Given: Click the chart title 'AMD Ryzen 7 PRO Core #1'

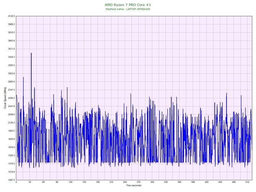Looking at the screenshot, I should [x=128, y=5].
